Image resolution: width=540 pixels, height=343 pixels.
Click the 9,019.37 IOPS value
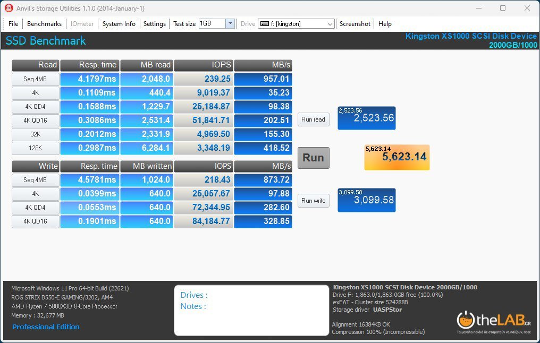204,93
